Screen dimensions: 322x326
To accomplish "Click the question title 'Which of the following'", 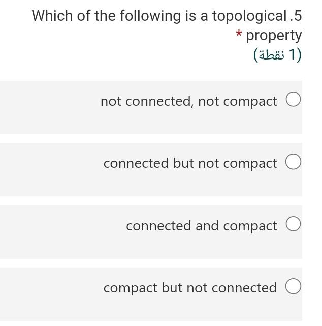I will click(106, 16).
